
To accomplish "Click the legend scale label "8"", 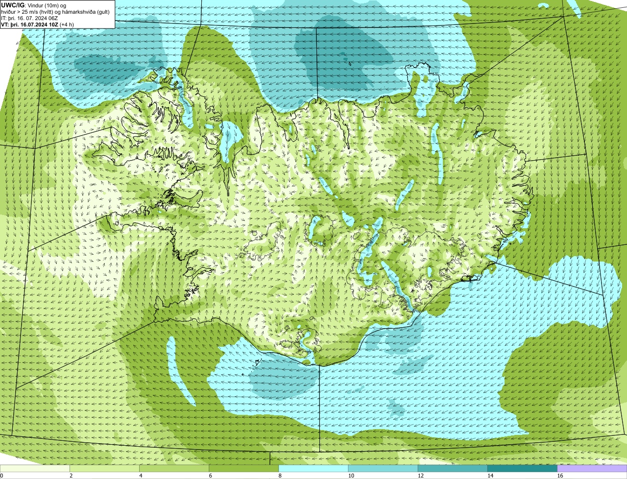I will [x=280, y=476].
